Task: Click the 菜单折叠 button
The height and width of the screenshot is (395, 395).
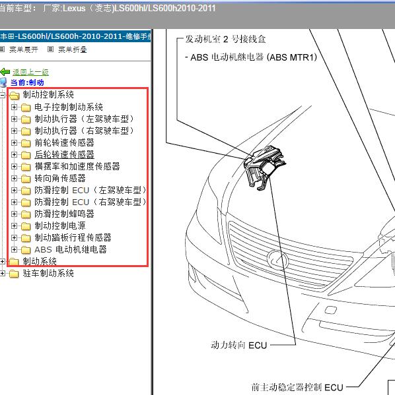Action: [73, 49]
